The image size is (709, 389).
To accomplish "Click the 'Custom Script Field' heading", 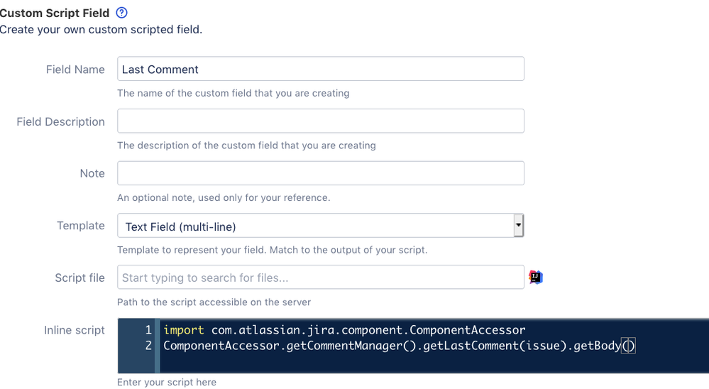I will (55, 13).
